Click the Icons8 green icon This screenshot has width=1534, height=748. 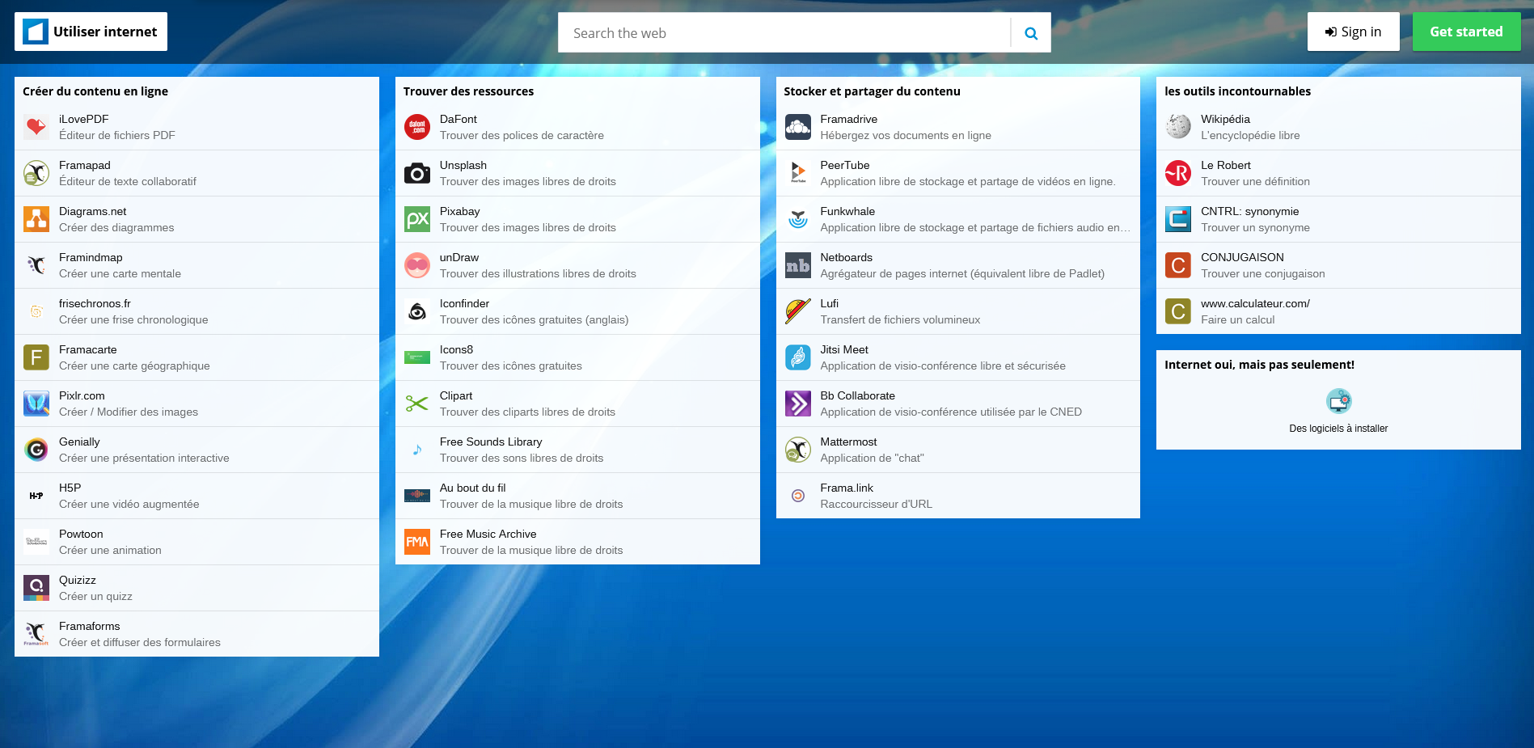417,357
